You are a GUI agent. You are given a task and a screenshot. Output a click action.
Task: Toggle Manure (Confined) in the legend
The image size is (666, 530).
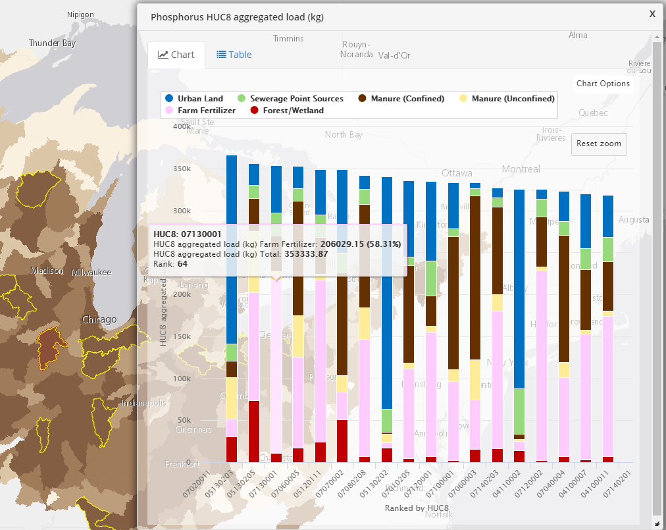tap(407, 99)
